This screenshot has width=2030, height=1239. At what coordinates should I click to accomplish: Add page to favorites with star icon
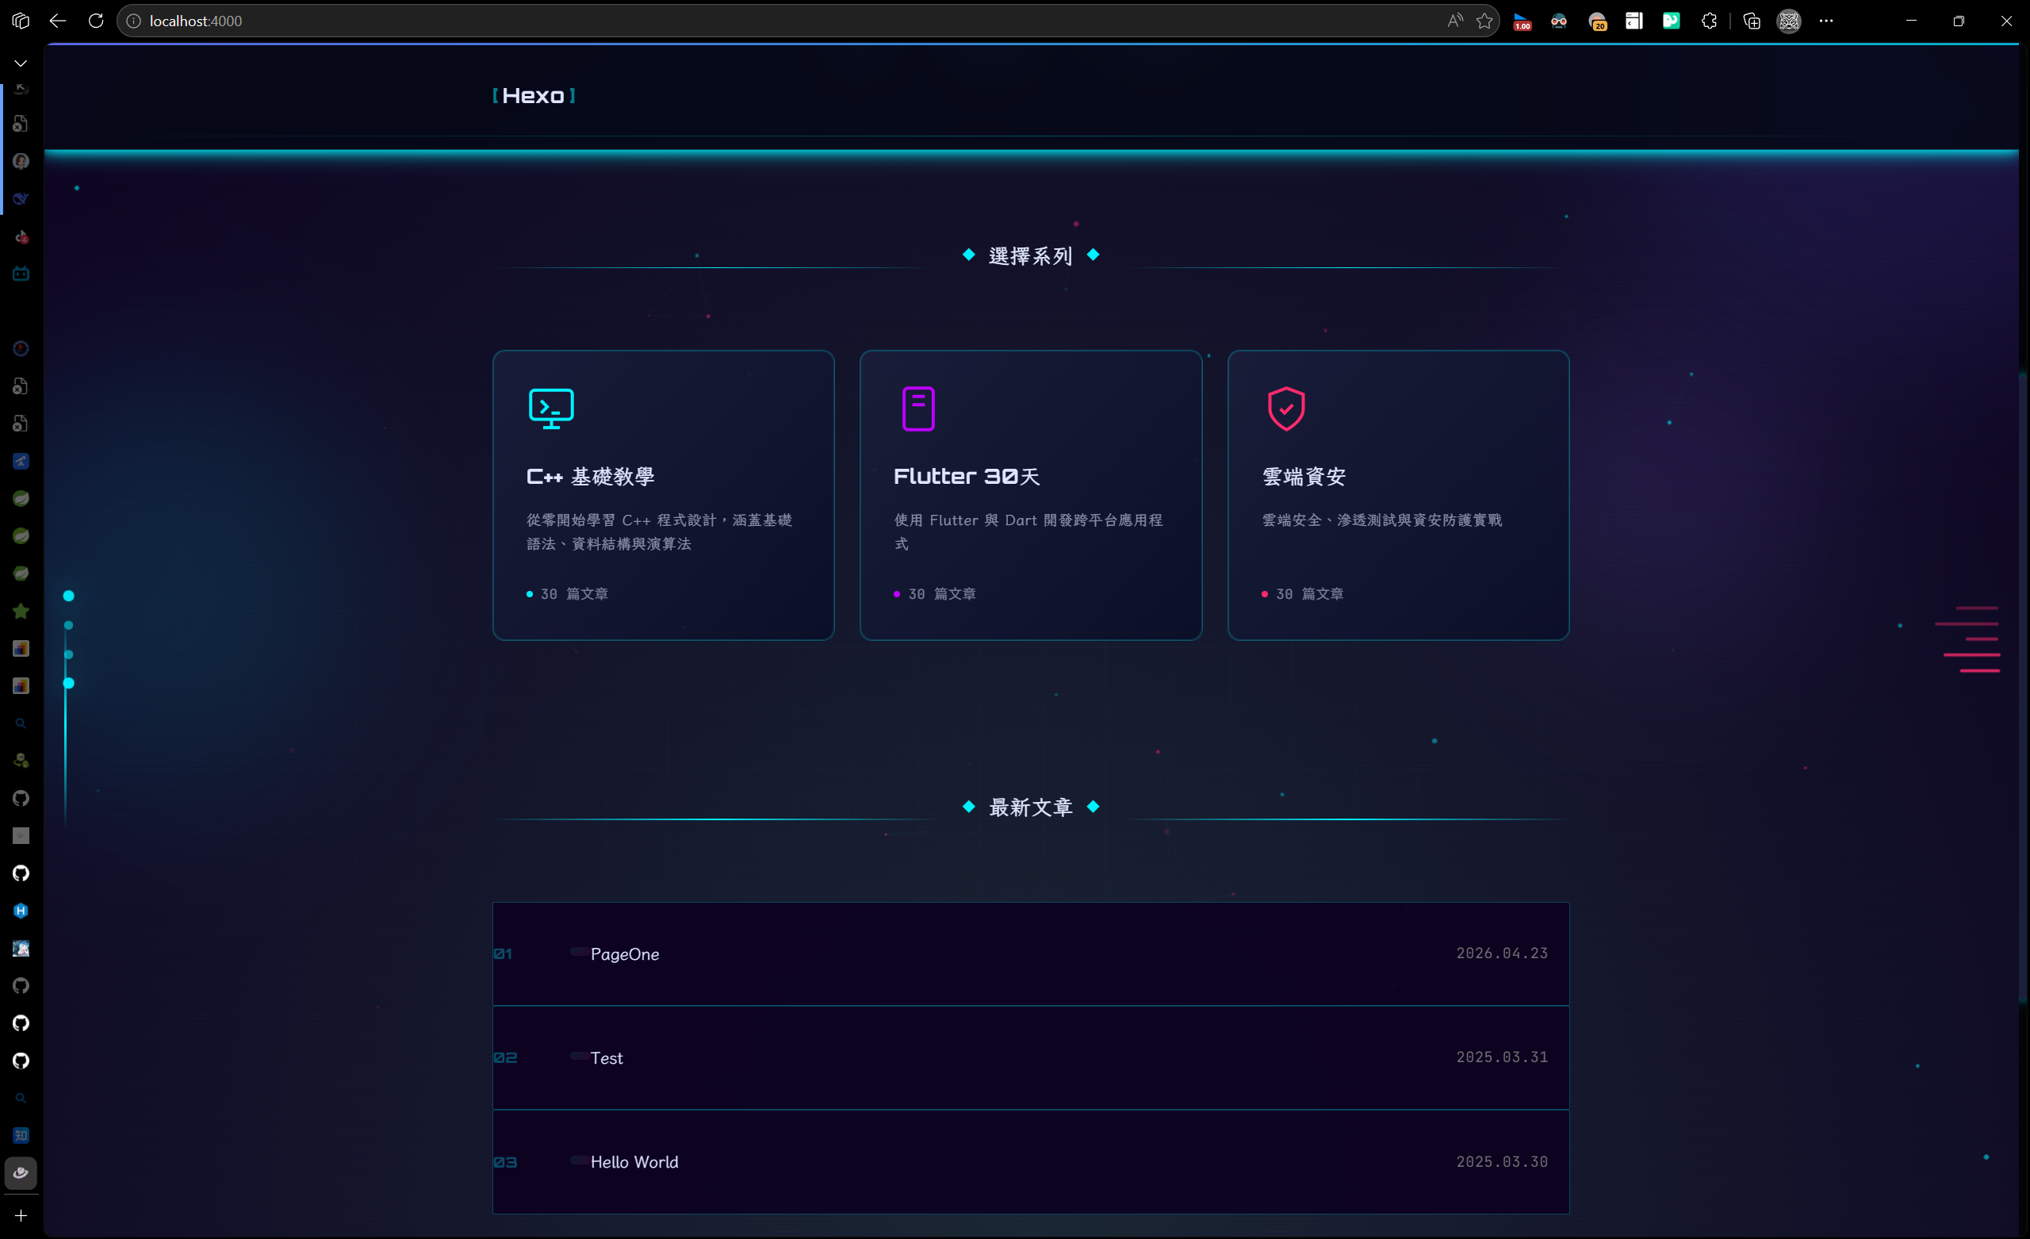[x=1484, y=21]
